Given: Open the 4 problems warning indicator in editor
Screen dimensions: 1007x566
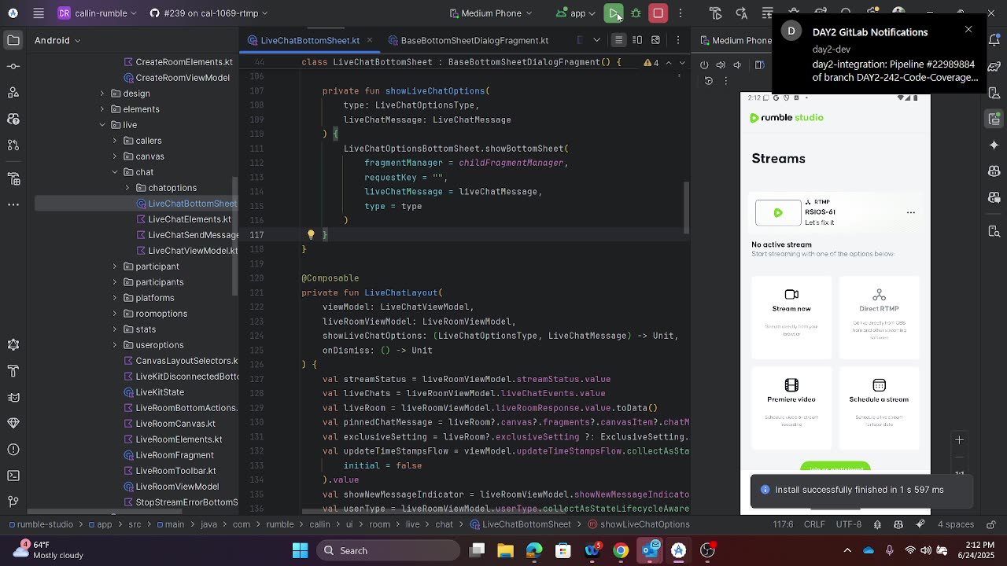Looking at the screenshot, I should click(x=651, y=62).
